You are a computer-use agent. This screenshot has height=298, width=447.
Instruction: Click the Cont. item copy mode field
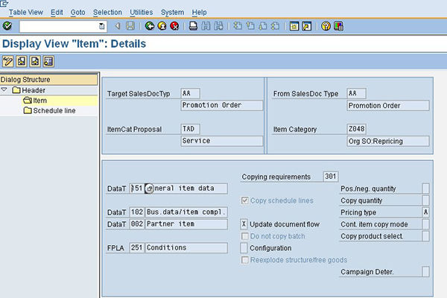coord(425,224)
